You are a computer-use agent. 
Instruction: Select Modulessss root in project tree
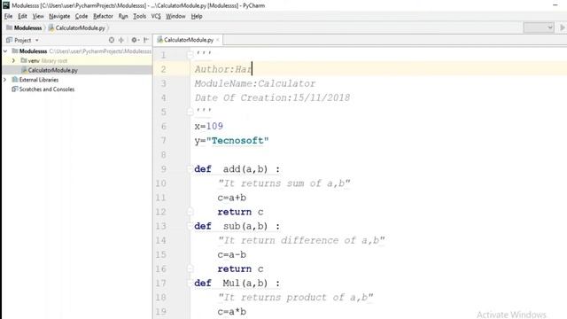click(33, 51)
